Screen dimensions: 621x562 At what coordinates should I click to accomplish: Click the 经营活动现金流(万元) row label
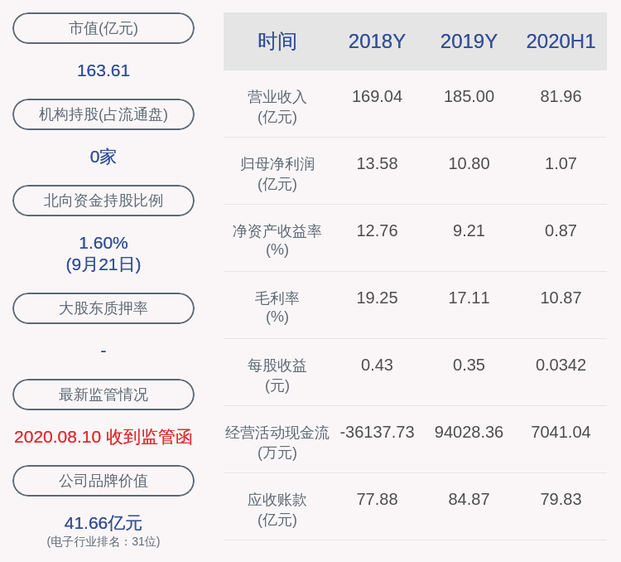click(277, 443)
